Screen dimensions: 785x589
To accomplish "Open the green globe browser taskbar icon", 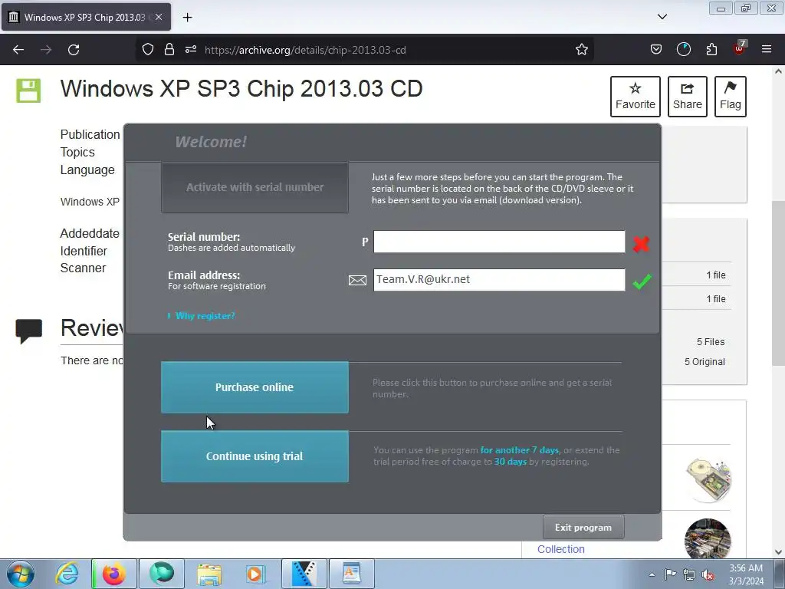I will 161,574.
